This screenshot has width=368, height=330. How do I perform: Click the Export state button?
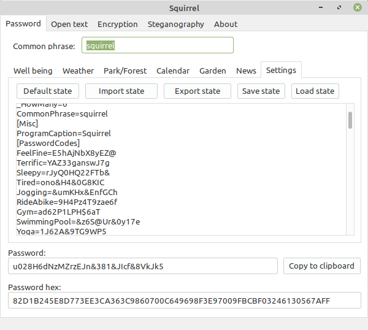197,91
